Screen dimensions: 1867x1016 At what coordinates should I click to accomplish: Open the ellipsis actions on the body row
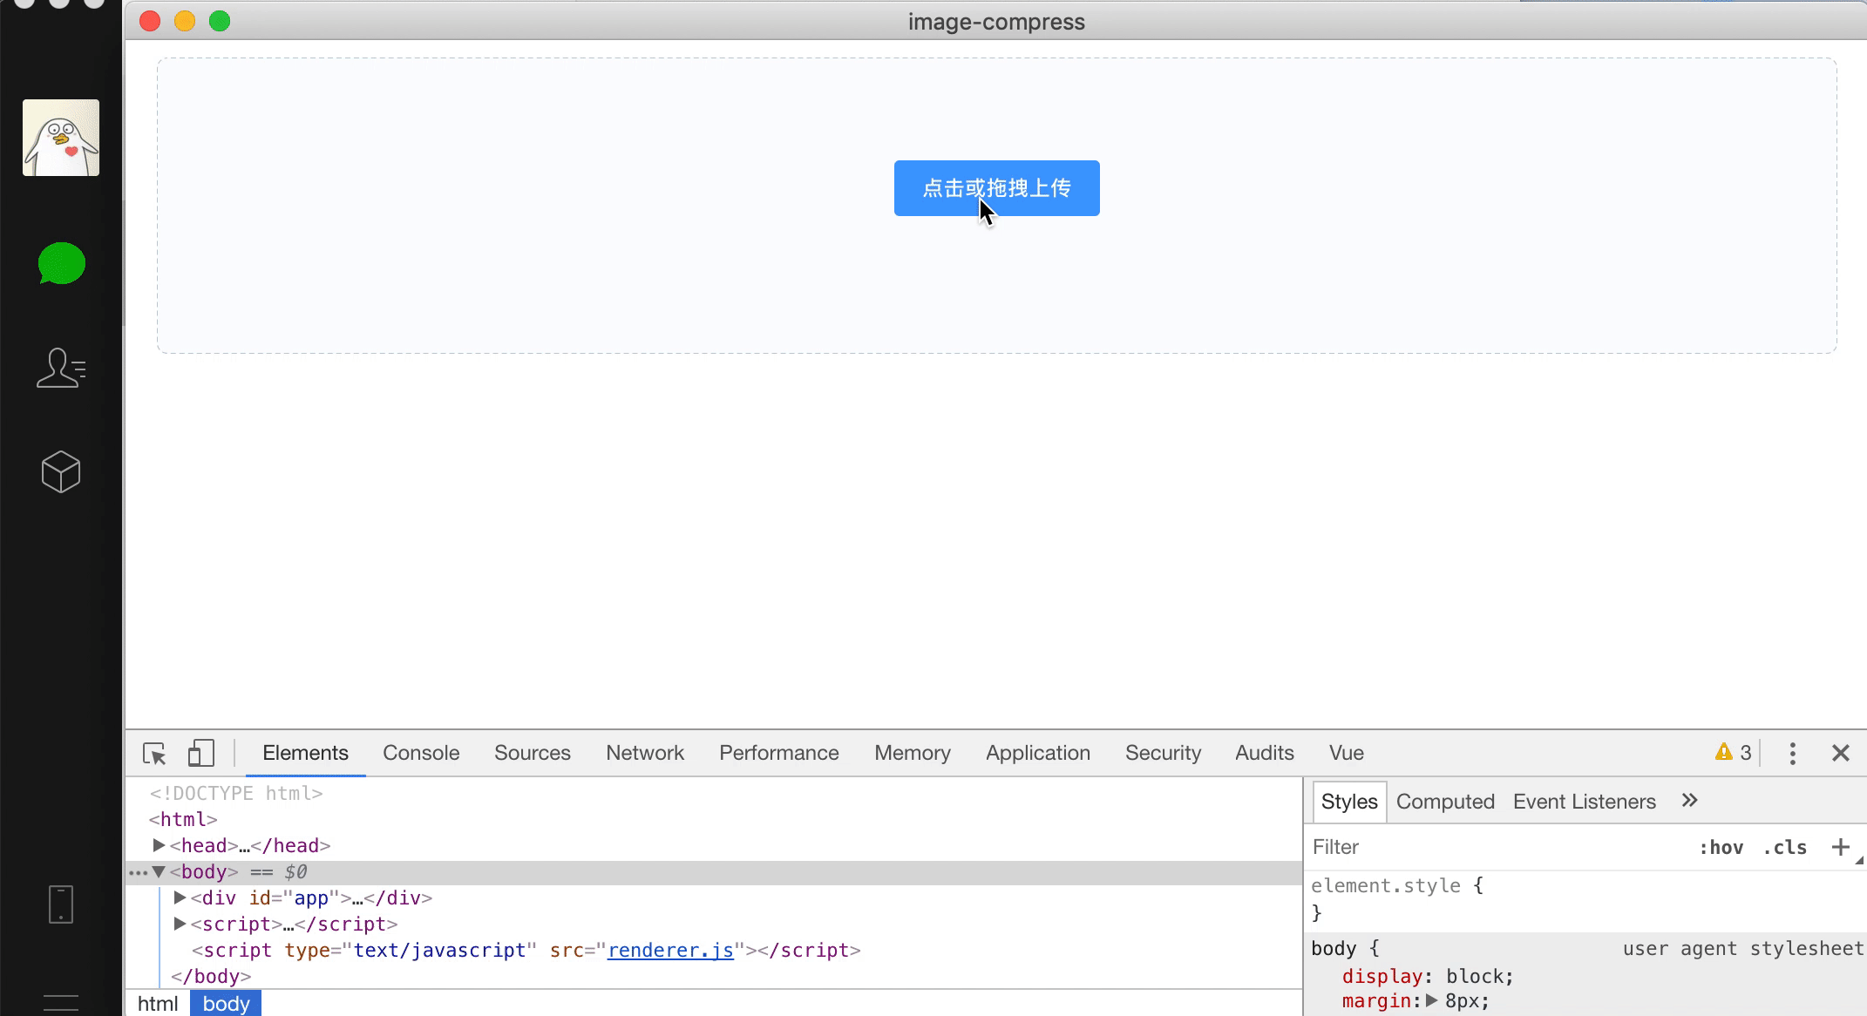pyautogui.click(x=138, y=872)
